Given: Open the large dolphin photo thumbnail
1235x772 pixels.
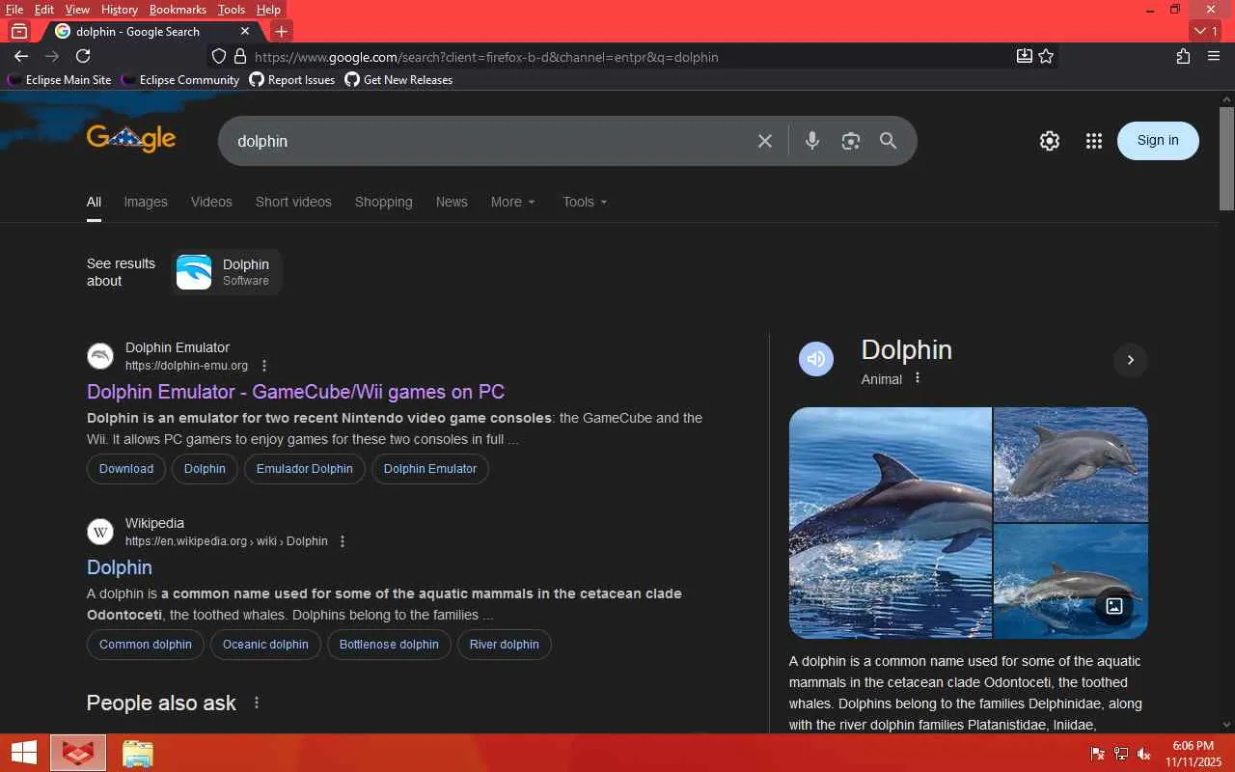Looking at the screenshot, I should tap(891, 522).
